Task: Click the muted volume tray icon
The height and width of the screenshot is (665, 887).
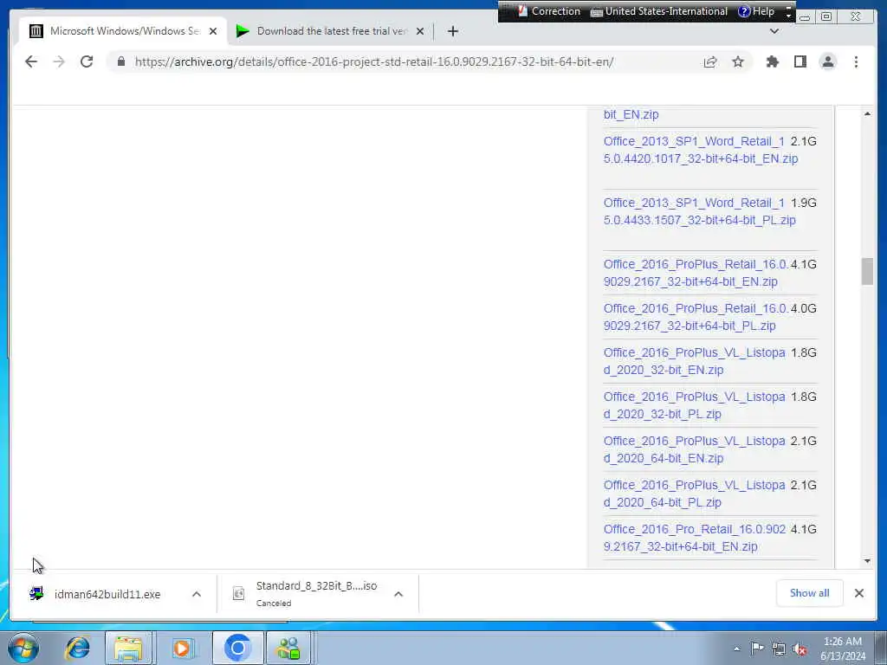Action: [x=800, y=649]
